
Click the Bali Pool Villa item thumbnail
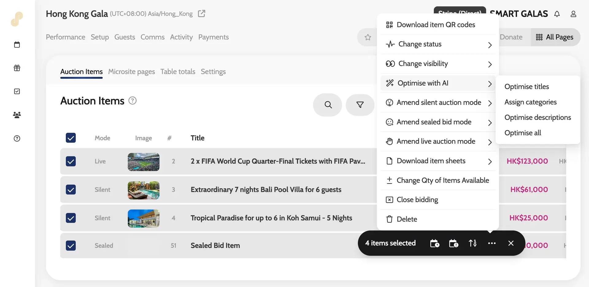[144, 190]
